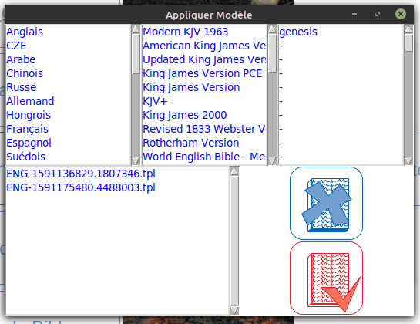Click the blue book cancel icon

[x=326, y=203]
